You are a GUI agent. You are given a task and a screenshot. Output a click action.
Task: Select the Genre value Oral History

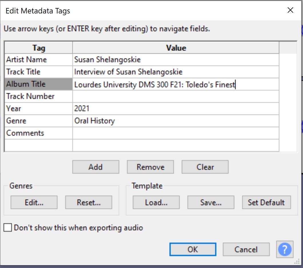pos(176,121)
